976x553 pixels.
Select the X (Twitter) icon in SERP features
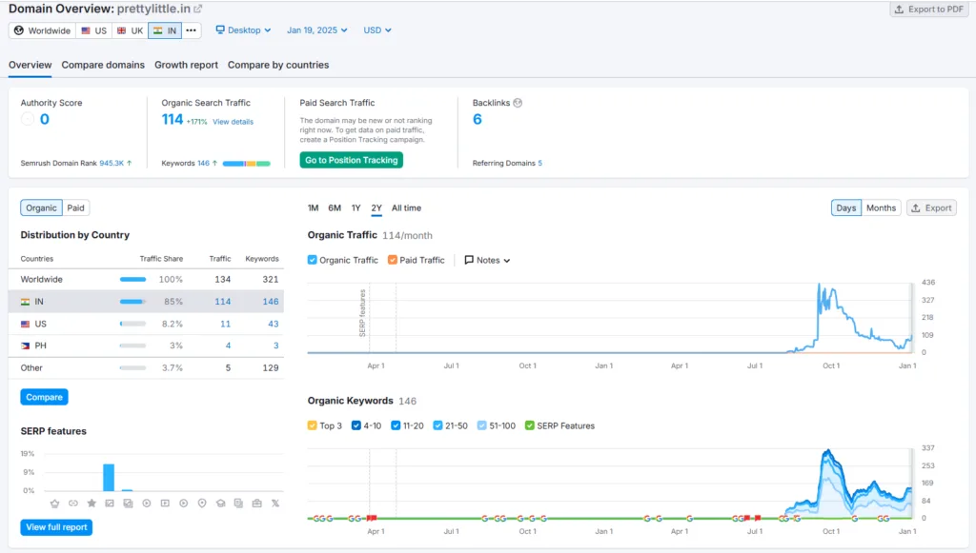[275, 504]
